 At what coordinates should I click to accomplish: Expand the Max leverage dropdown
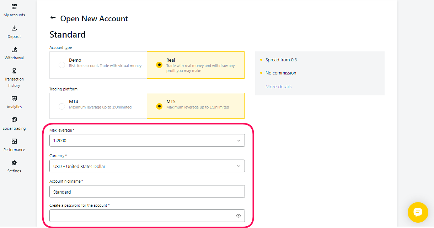(x=147, y=140)
